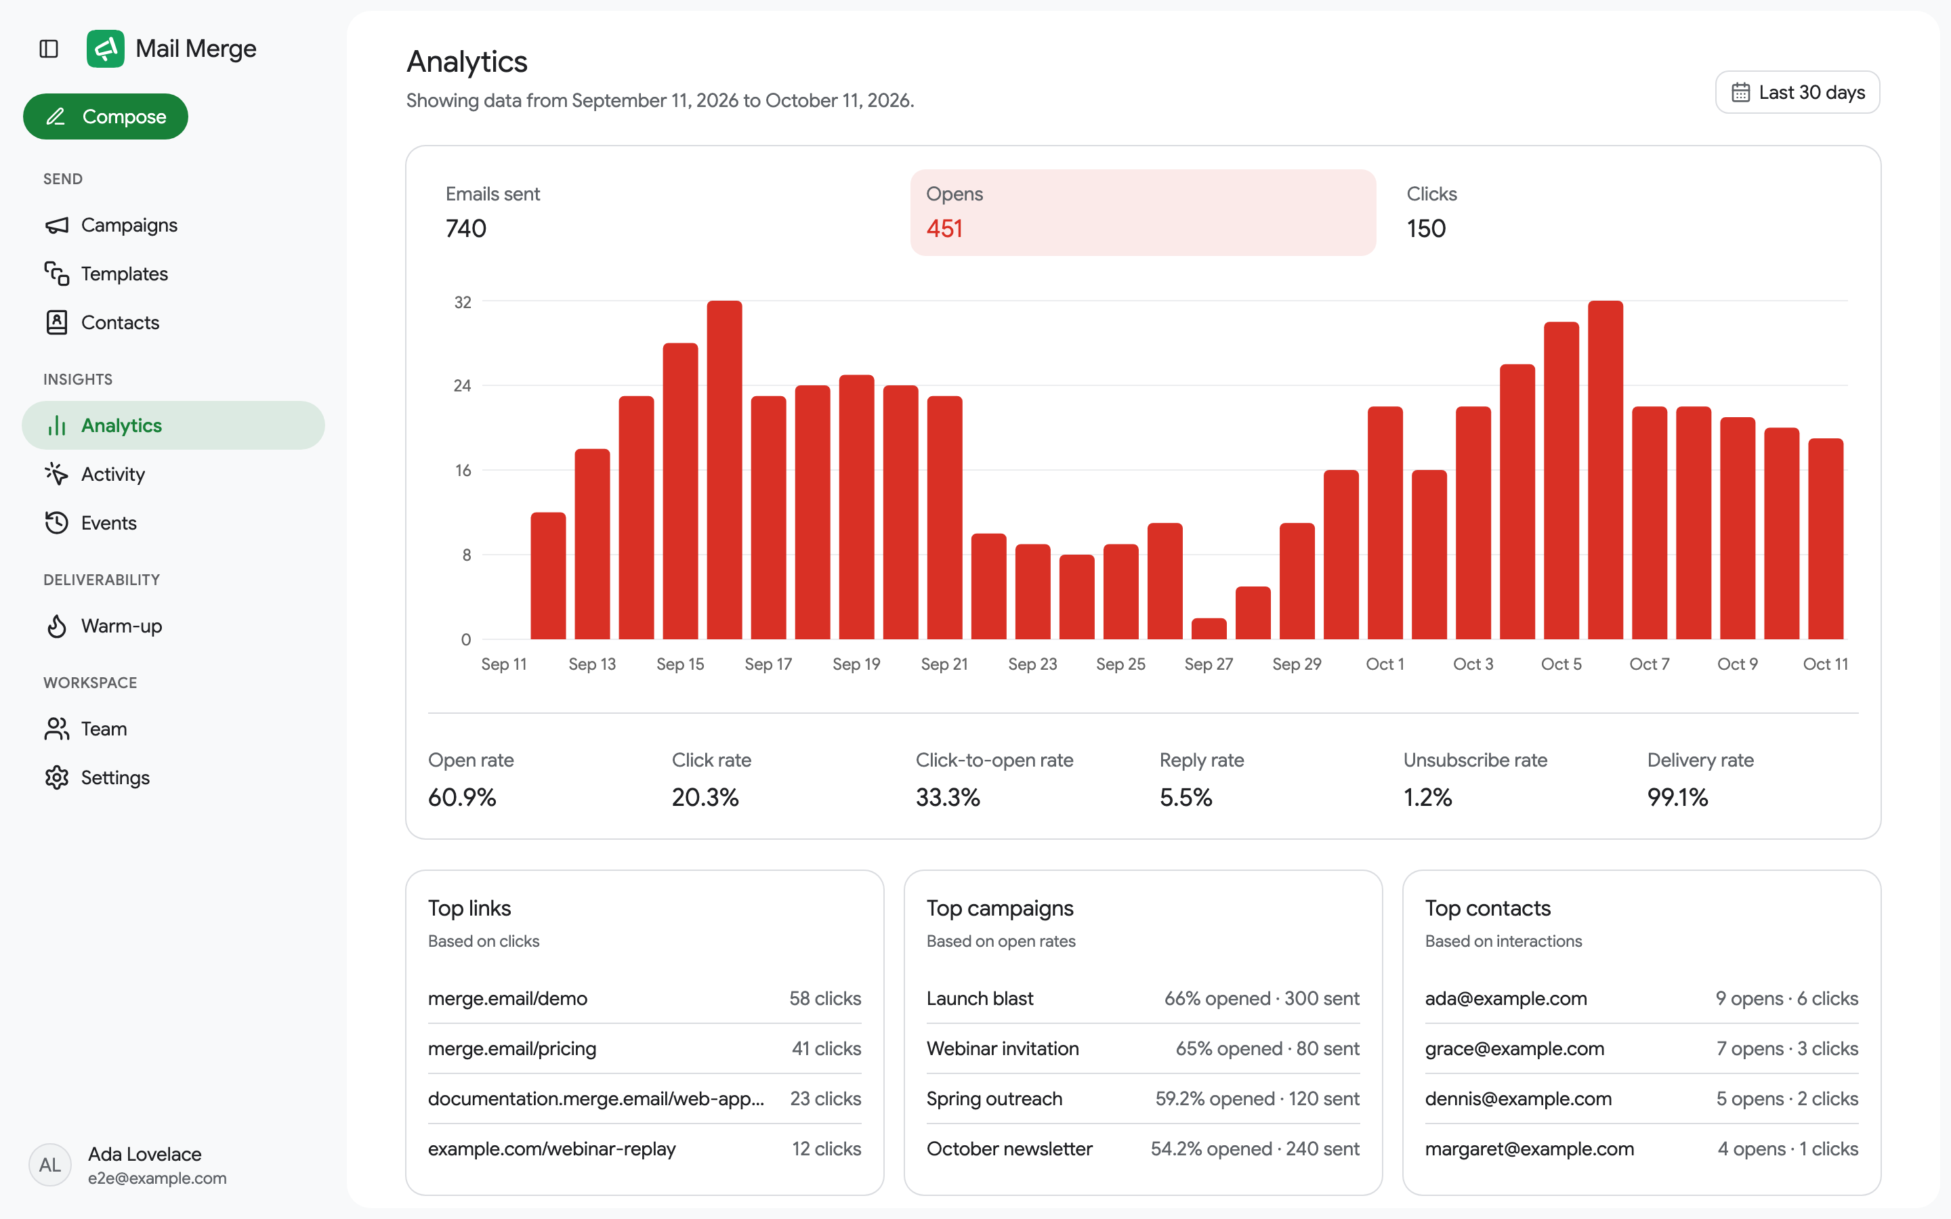Click the documentation.merge.email/web-app link row

[x=644, y=1099]
